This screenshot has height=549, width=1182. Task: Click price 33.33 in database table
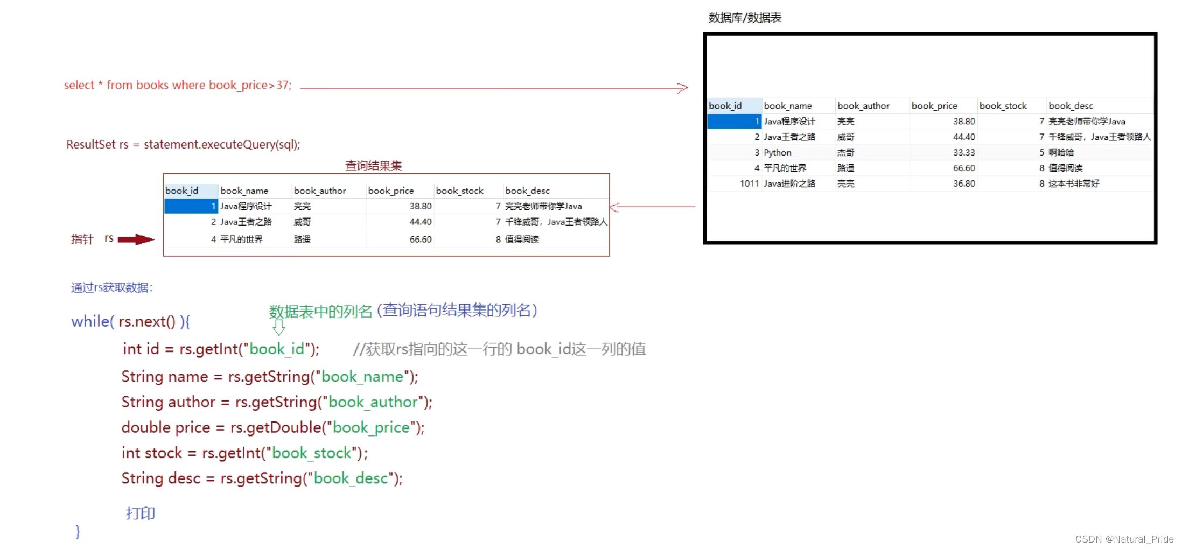[x=964, y=153]
